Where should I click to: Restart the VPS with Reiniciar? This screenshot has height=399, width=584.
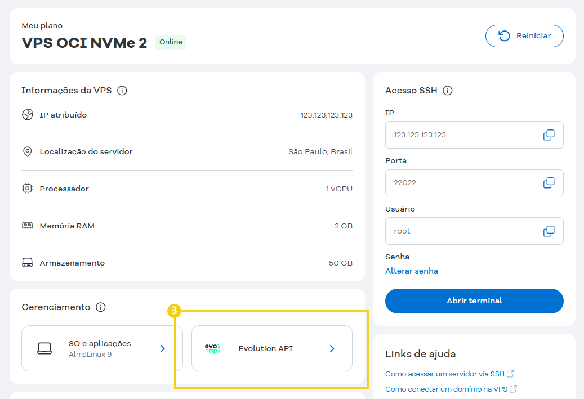click(x=524, y=35)
